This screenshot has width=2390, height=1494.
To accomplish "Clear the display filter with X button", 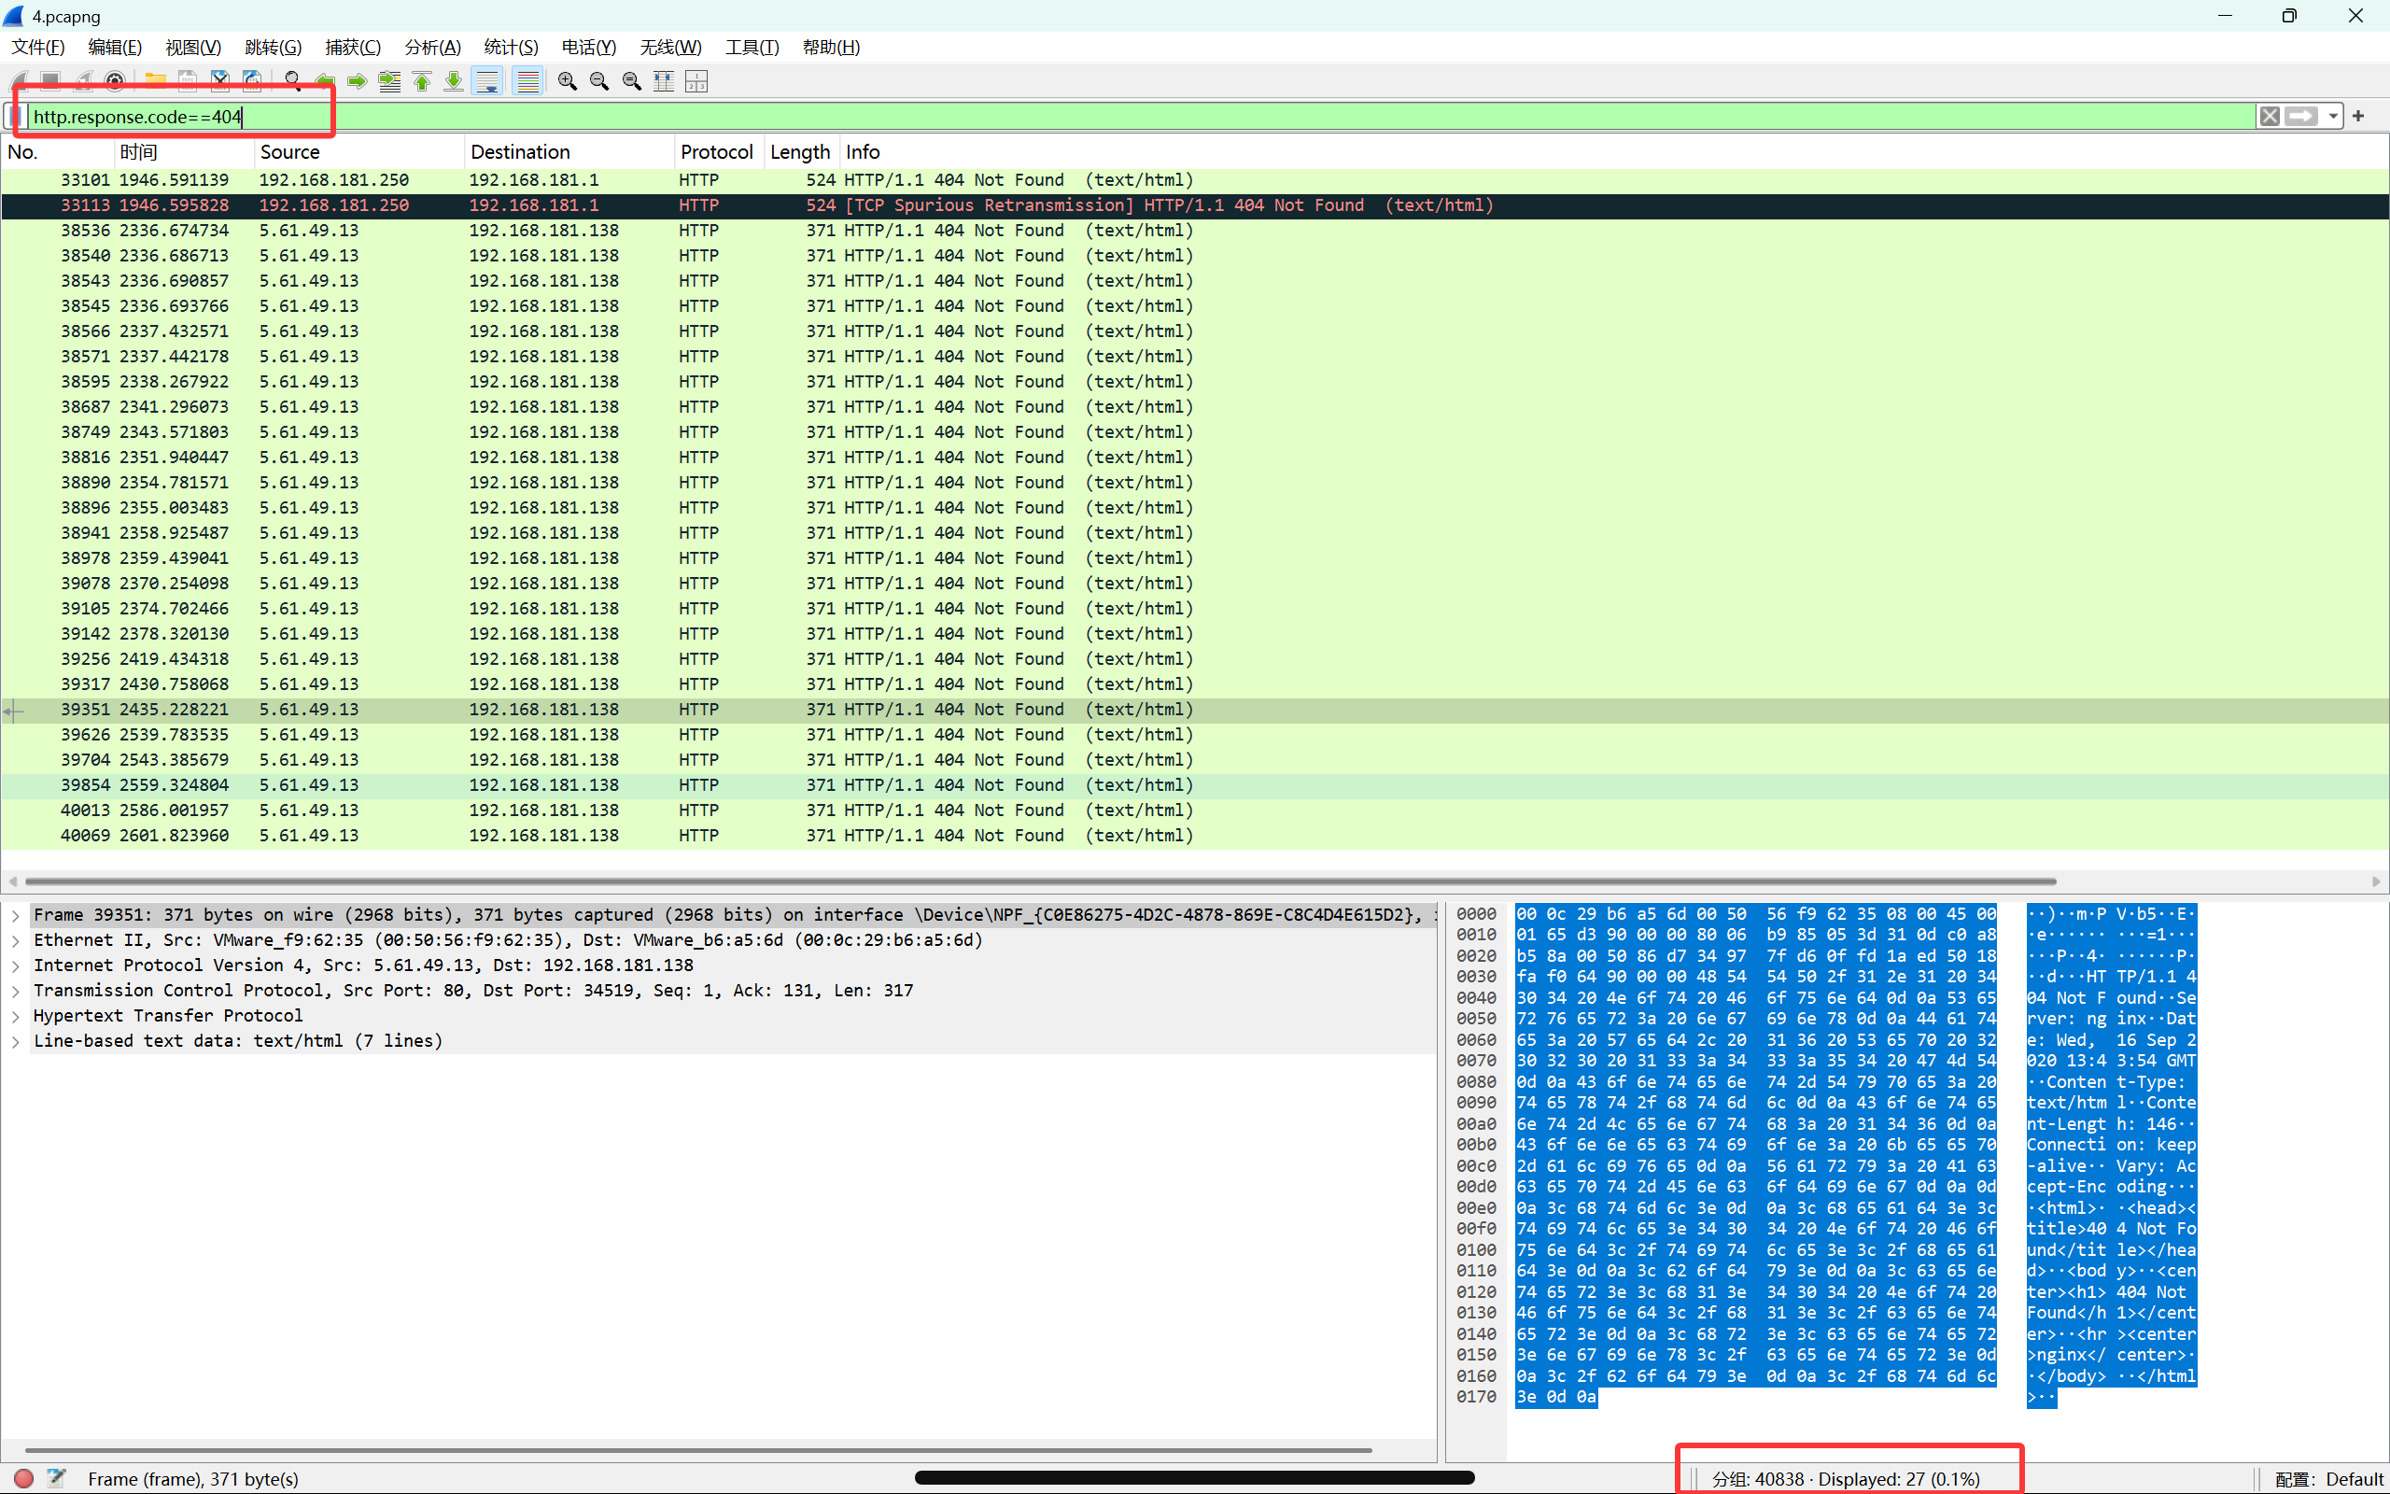I will pos(2270,117).
